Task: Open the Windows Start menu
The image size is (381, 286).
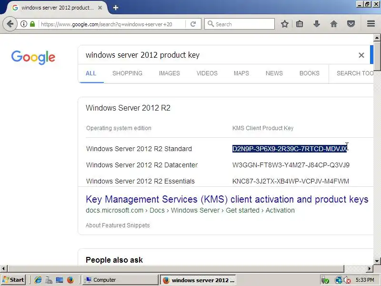Action: (13, 280)
